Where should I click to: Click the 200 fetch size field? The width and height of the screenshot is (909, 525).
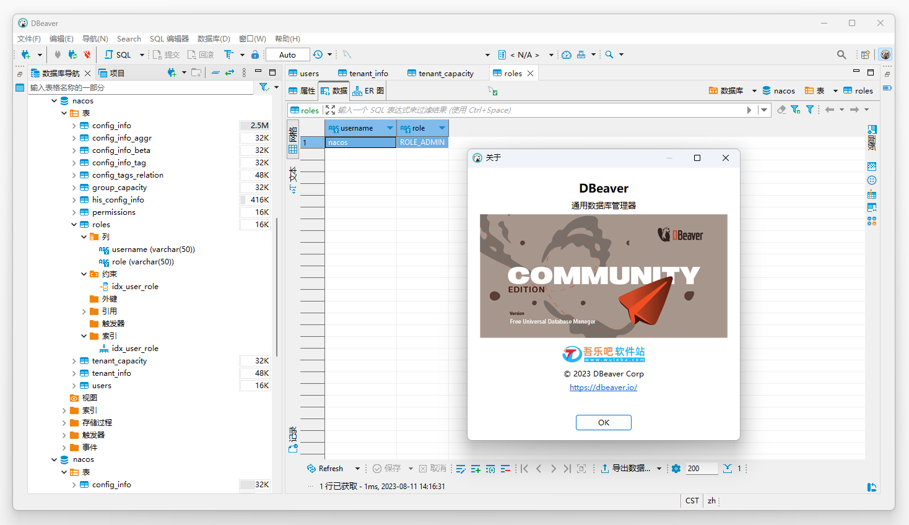pos(702,469)
